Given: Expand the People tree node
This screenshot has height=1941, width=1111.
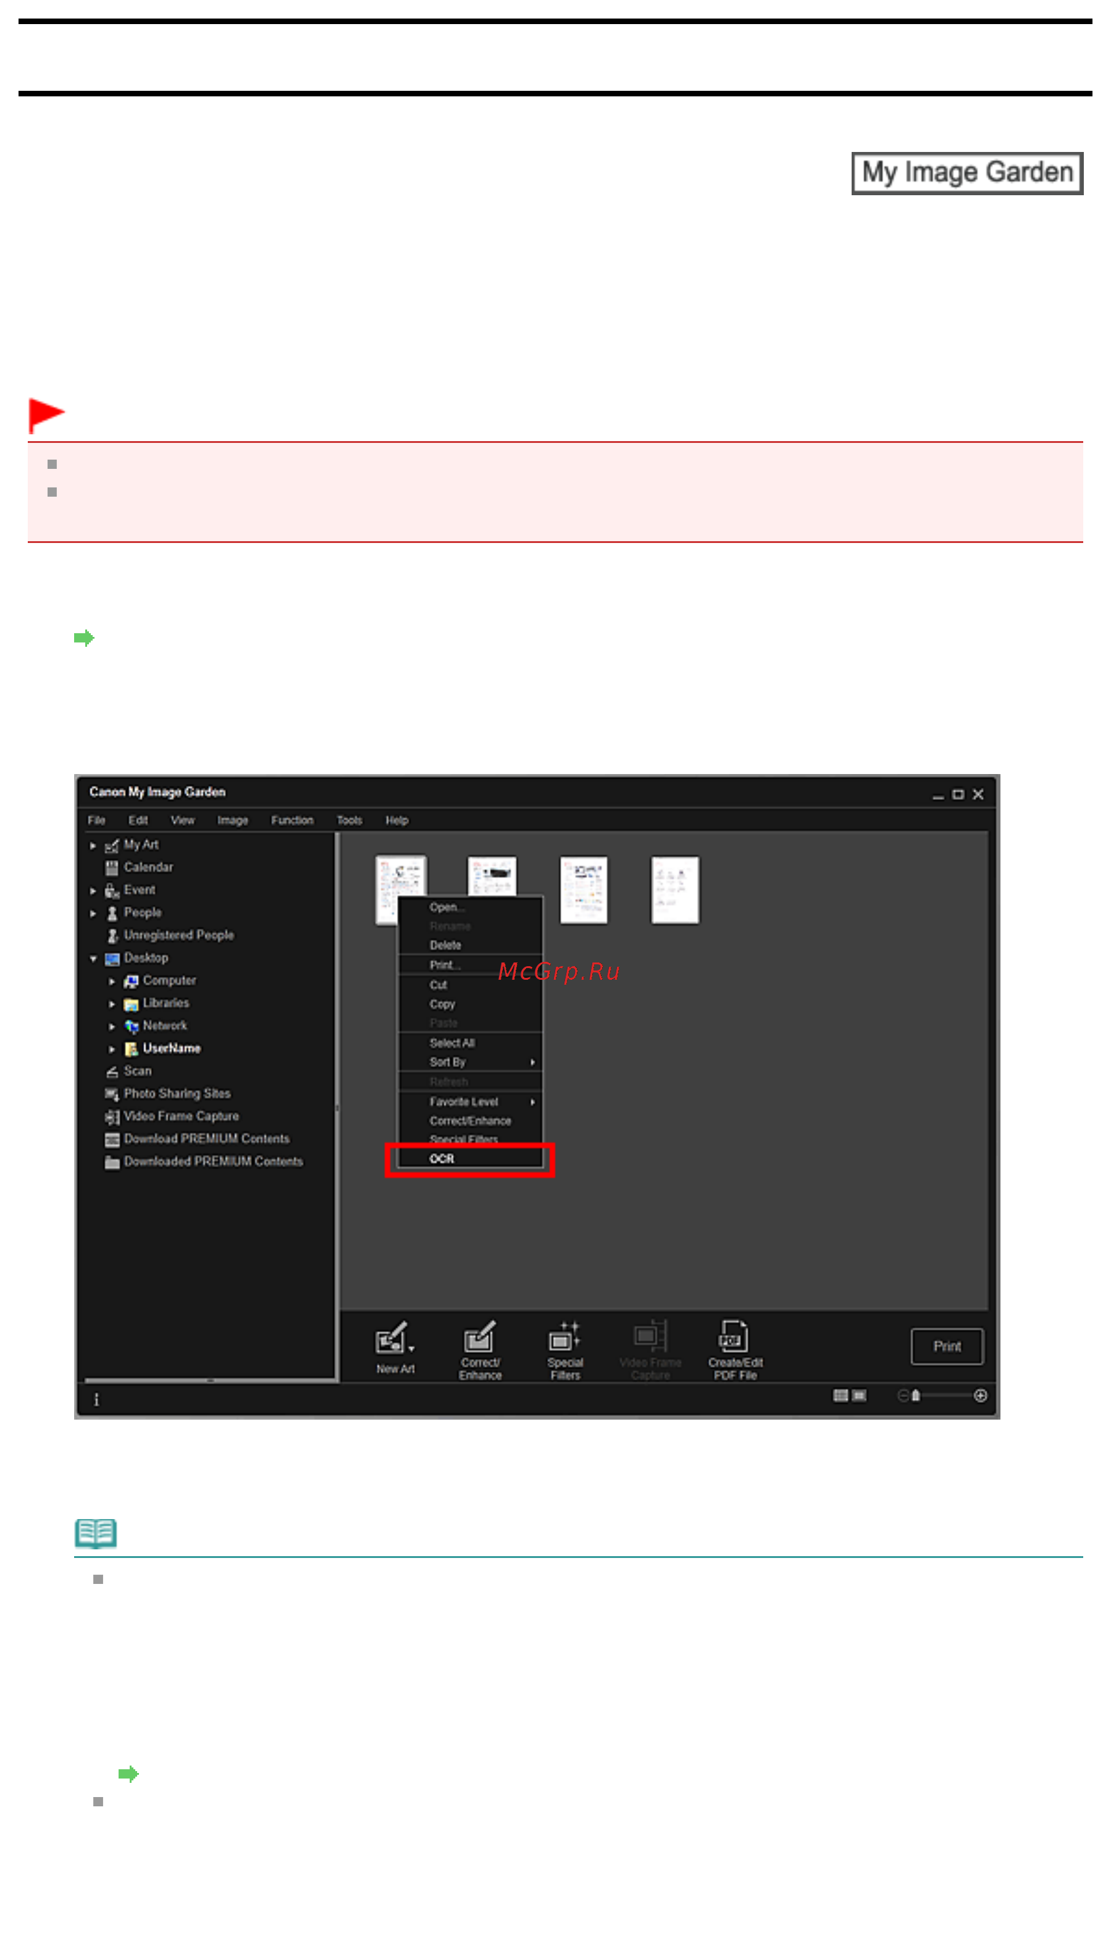Looking at the screenshot, I should (93, 914).
